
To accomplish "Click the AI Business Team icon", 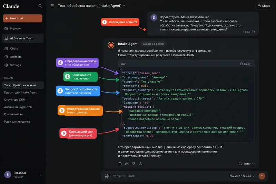I will pyautogui.click(x=6, y=38).
